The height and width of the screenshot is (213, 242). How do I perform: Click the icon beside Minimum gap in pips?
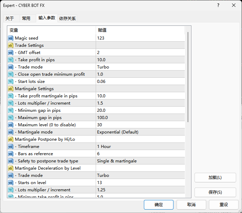11,110
